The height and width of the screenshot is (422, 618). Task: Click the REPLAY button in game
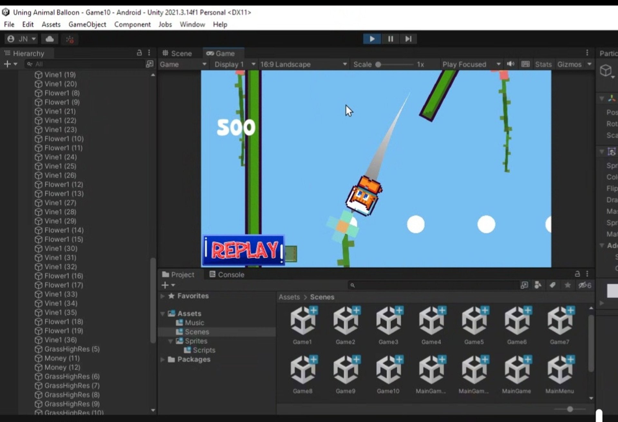[x=244, y=250]
